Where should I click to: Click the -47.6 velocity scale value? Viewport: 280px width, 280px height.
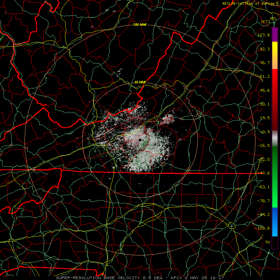click(x=264, y=173)
